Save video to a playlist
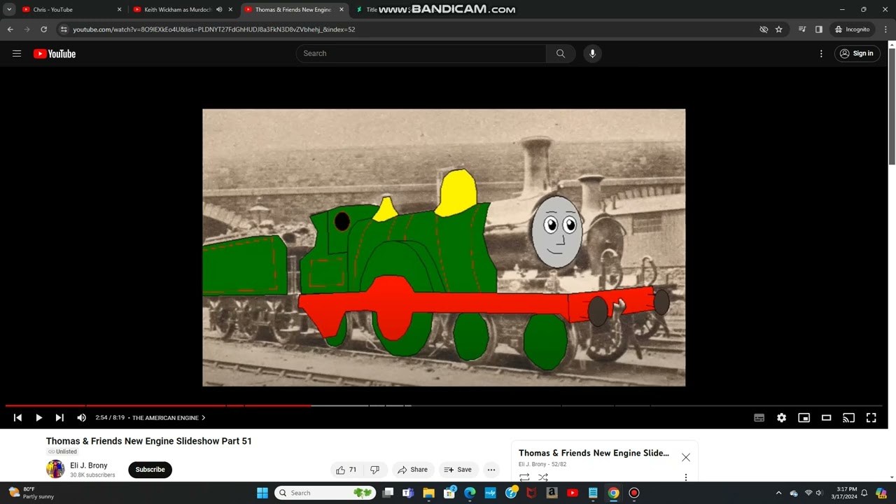The image size is (896, 504). point(458,470)
